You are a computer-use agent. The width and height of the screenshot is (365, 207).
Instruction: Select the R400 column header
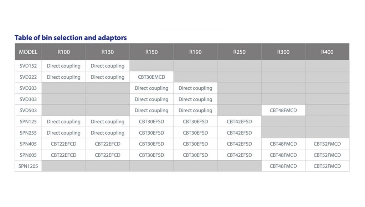tap(327, 52)
